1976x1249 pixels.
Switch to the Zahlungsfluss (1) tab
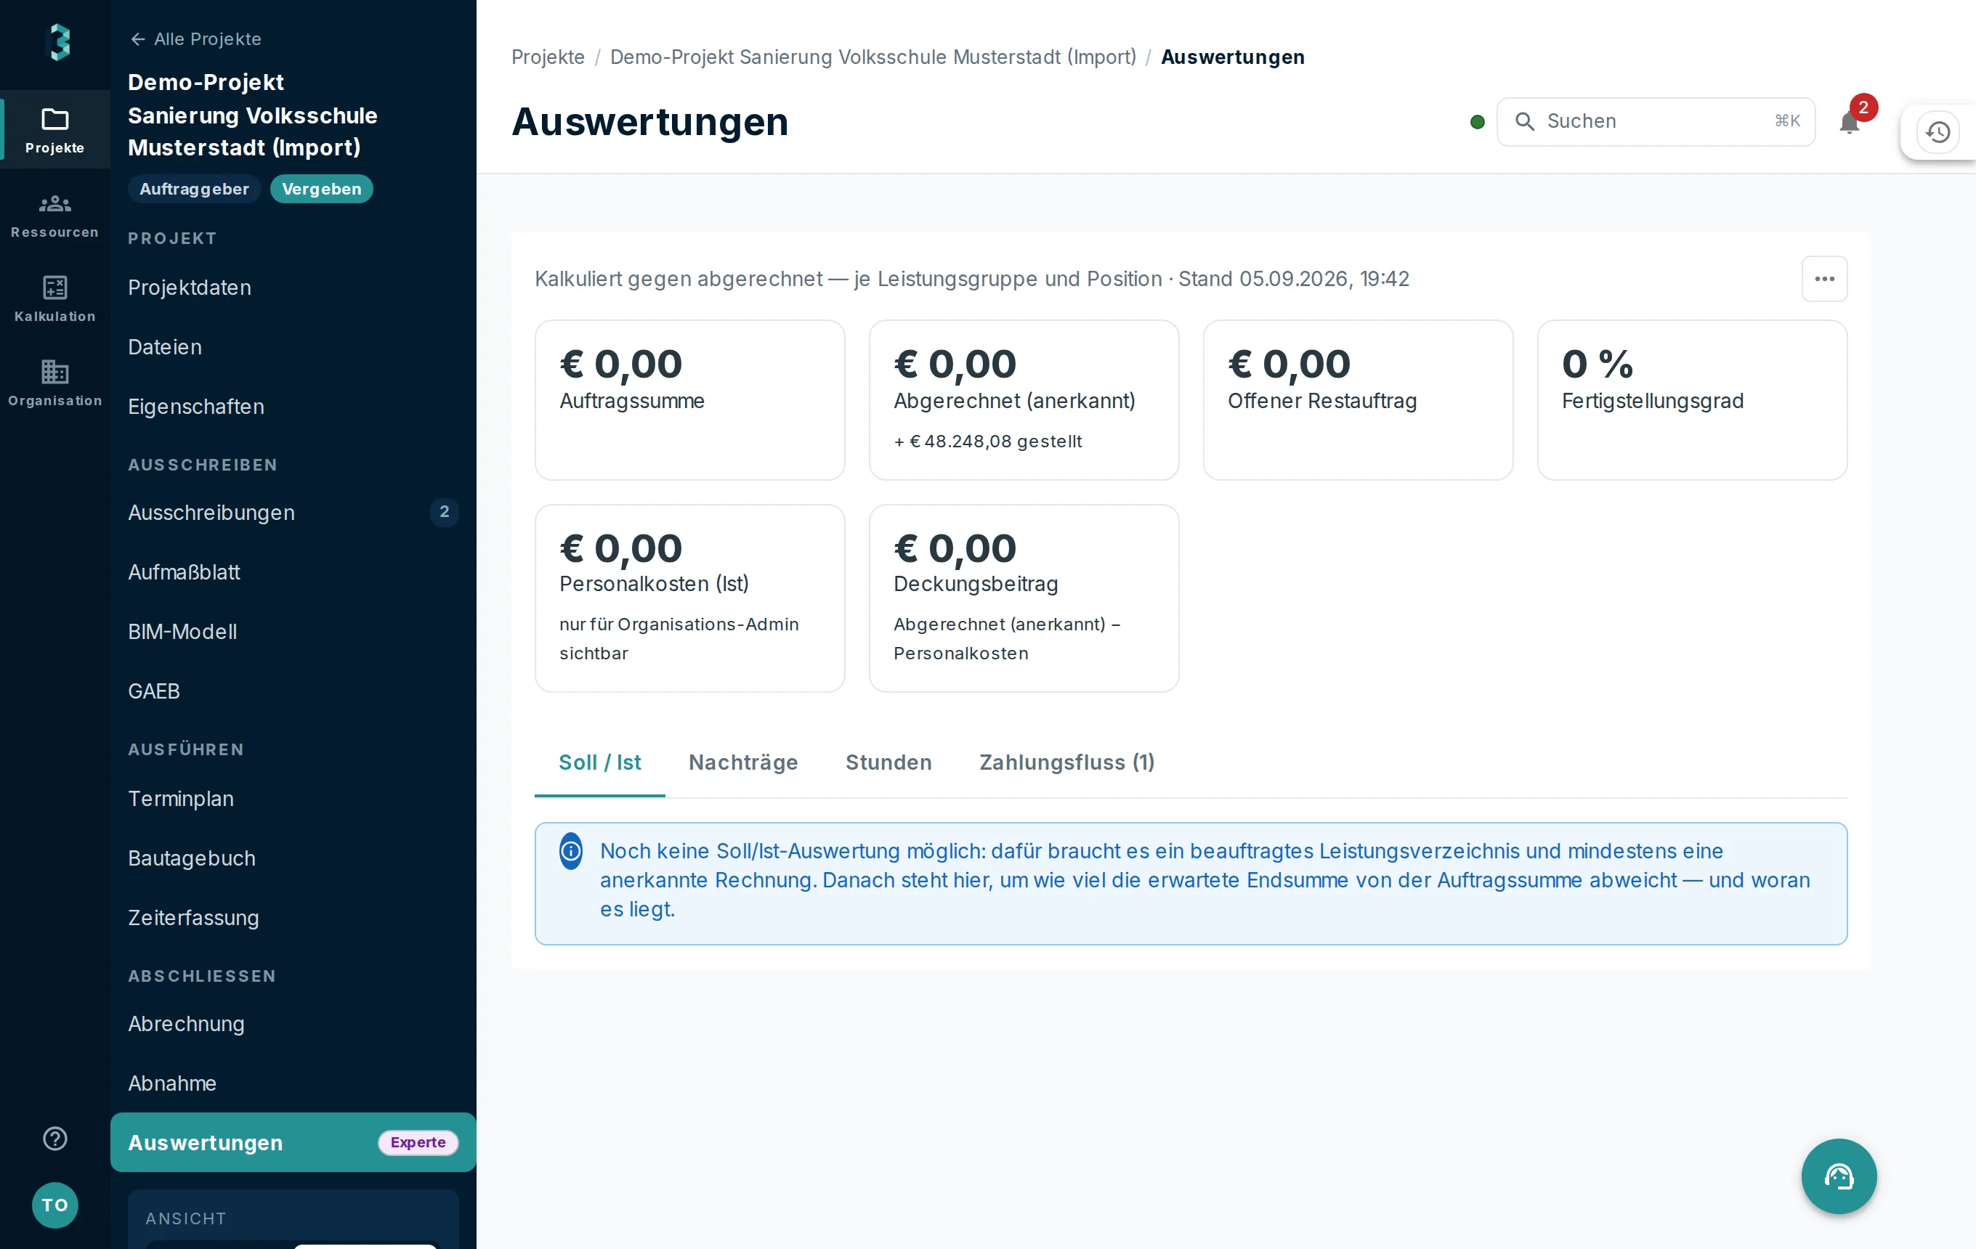pyautogui.click(x=1066, y=762)
